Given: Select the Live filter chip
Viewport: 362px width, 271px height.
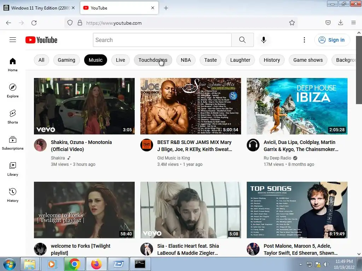Looking at the screenshot, I should tap(121, 60).
